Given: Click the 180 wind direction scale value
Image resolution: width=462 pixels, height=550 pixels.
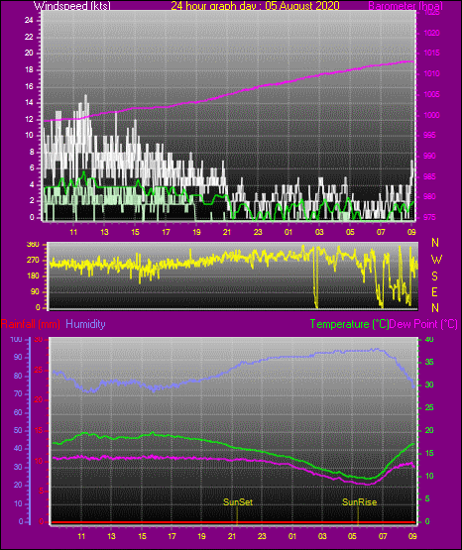Looking at the screenshot, I should coord(33,276).
